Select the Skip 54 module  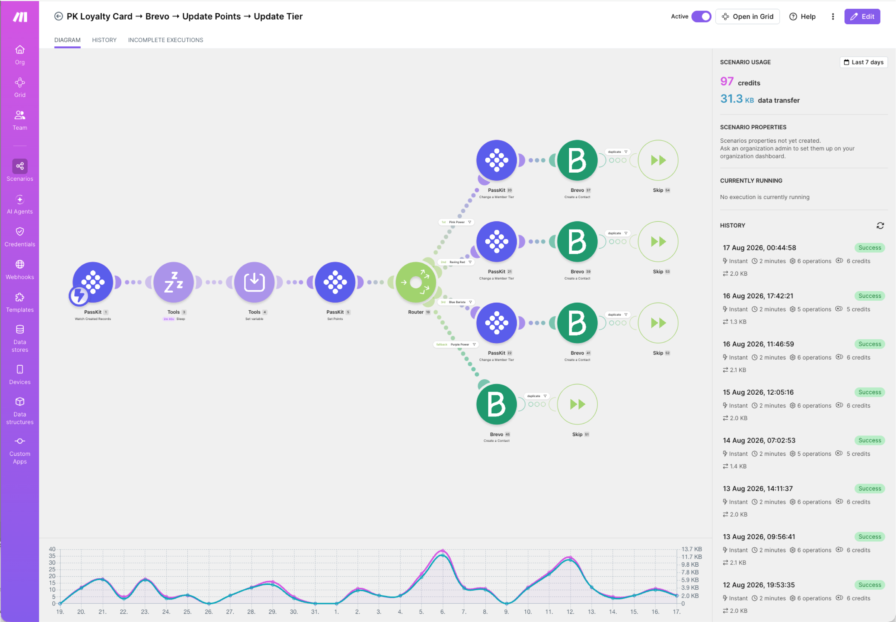(x=658, y=160)
